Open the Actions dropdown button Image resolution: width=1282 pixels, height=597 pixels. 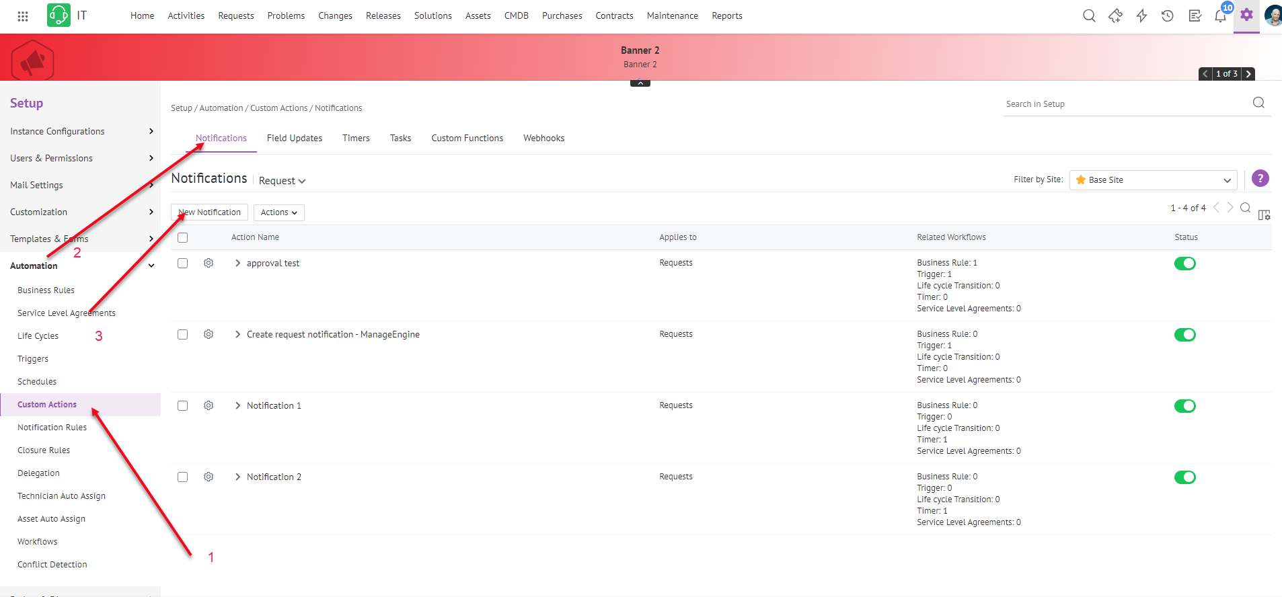pyautogui.click(x=278, y=212)
